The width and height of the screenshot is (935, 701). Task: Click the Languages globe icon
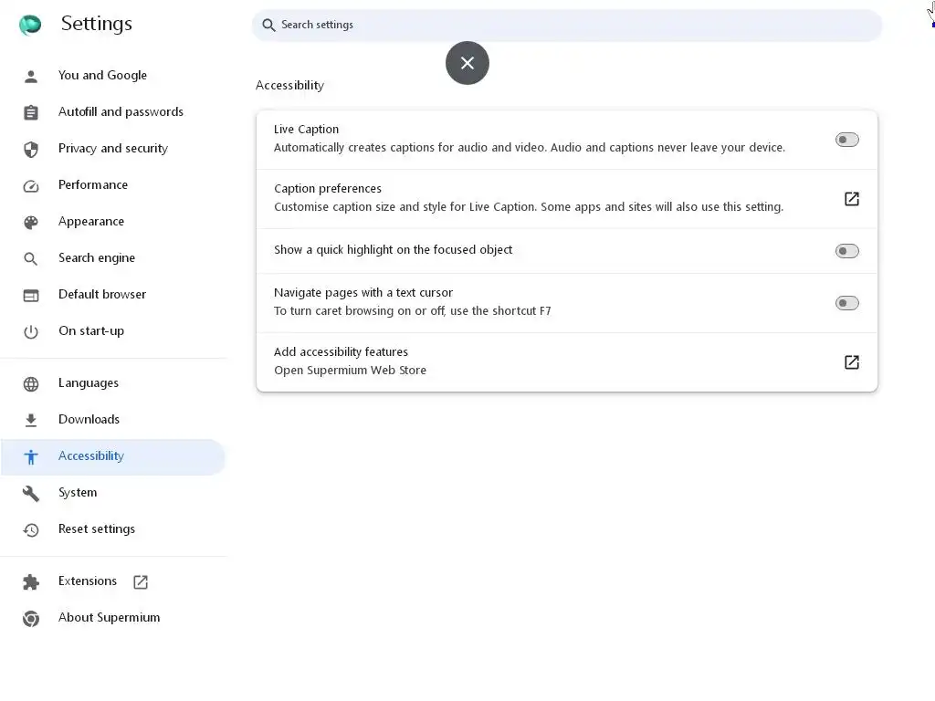31,384
